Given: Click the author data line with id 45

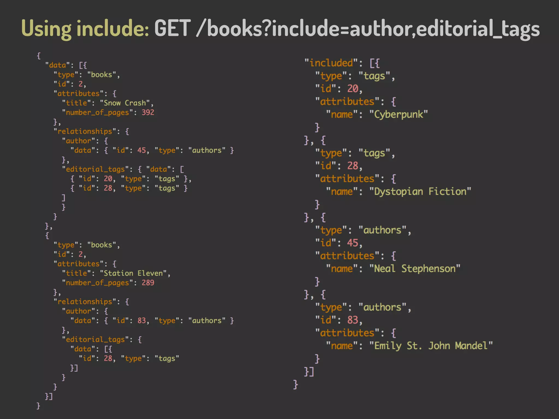Looking at the screenshot, I should point(152,150).
